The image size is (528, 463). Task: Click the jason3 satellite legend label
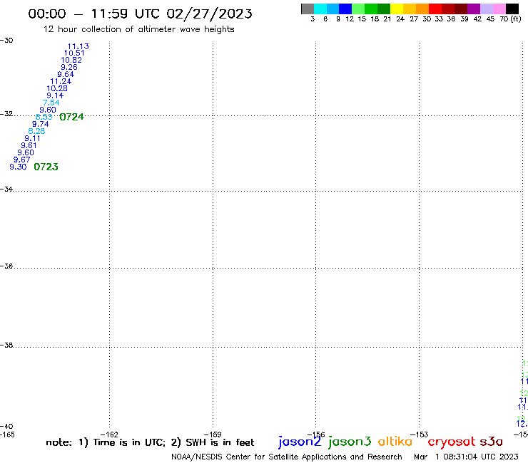350,442
